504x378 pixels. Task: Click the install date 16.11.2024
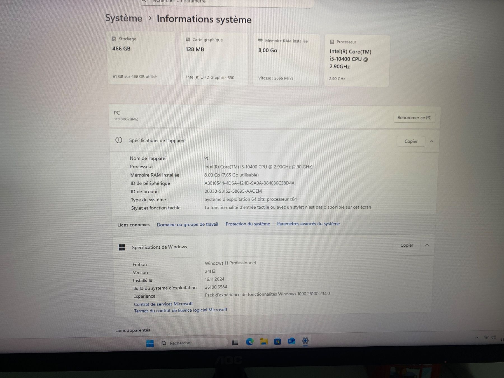click(214, 279)
